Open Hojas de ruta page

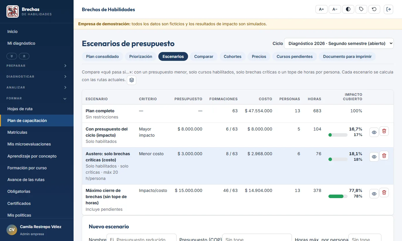point(37,109)
